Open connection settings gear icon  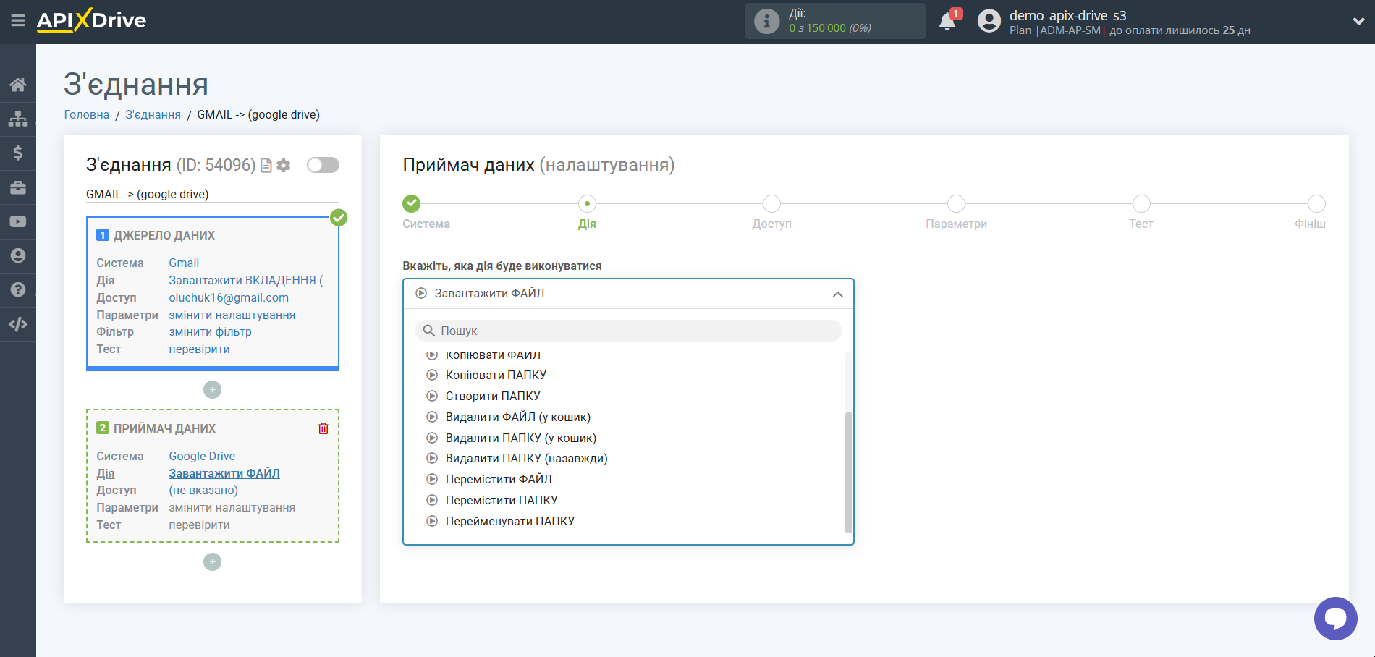[284, 166]
